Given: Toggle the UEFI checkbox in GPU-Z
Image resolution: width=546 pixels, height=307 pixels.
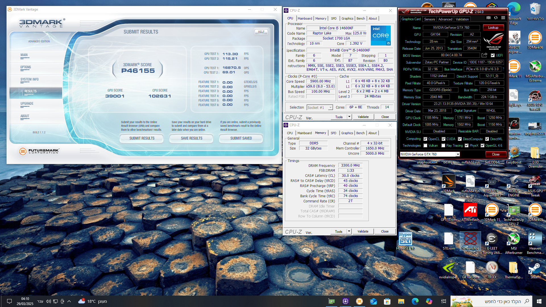Looking at the screenshot, I should (493, 55).
